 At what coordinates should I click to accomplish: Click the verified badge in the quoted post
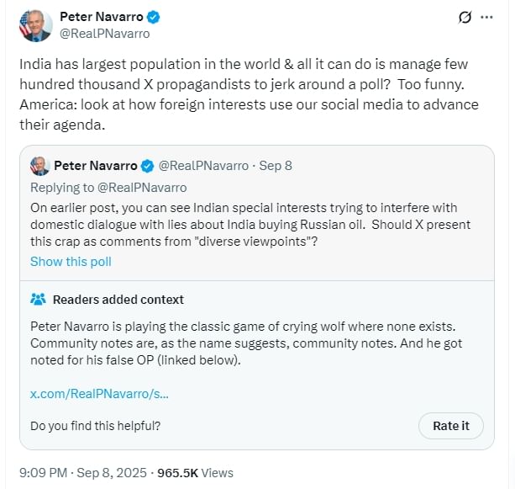click(147, 165)
